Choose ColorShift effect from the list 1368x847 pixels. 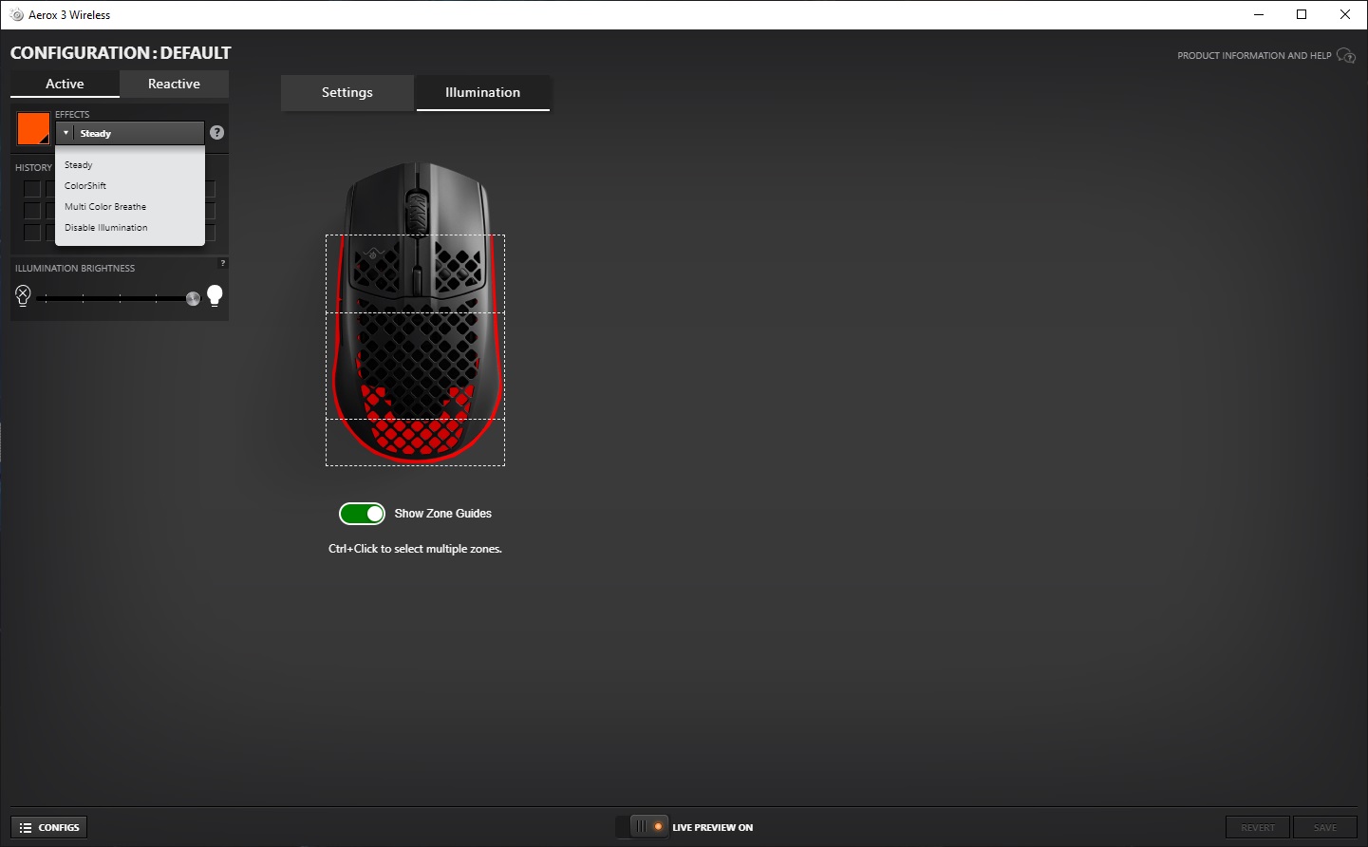[130, 186]
